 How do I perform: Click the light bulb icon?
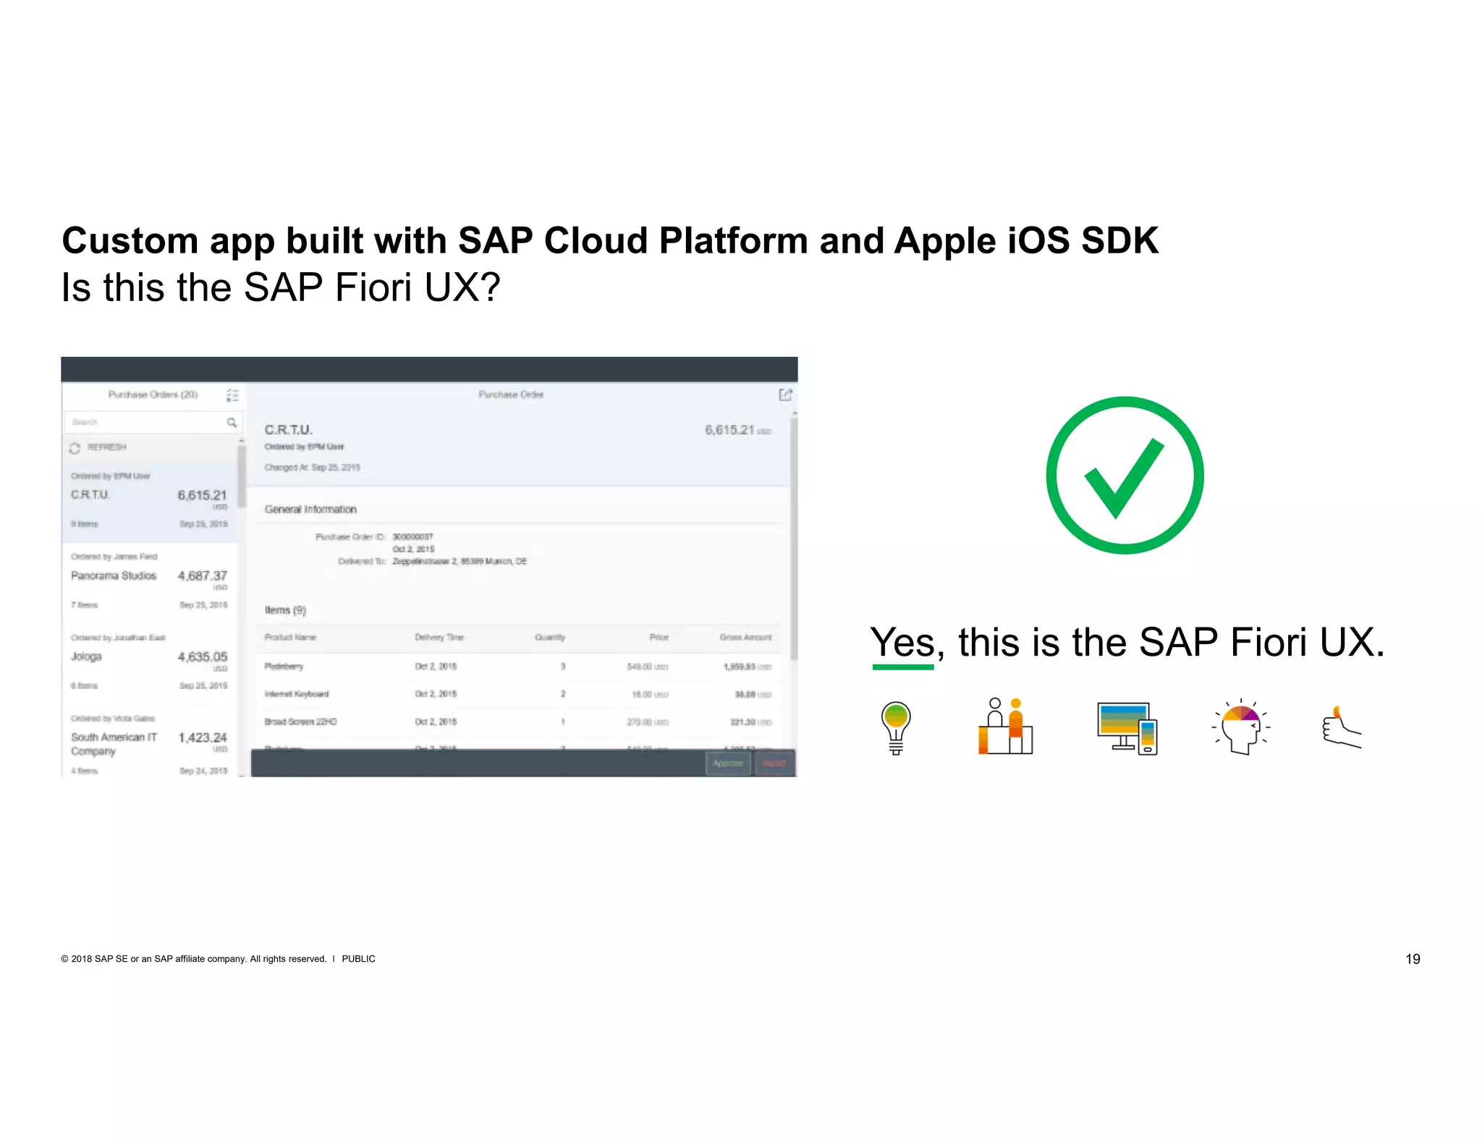[x=896, y=727]
